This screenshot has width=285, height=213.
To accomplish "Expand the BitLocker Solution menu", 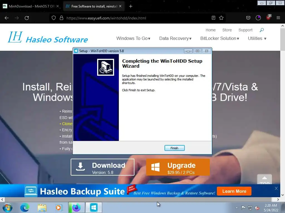I will click(x=220, y=38).
